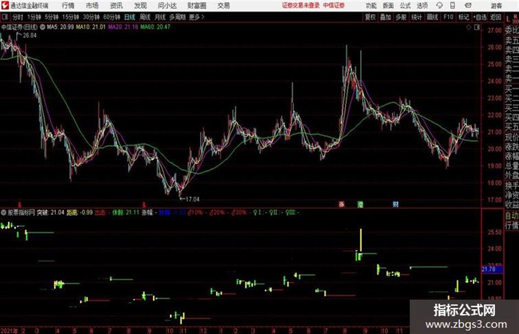Viewport: 519px width, 334px height.
Task: Click the 休整: 21.11 indicator value
Action: (x=126, y=212)
